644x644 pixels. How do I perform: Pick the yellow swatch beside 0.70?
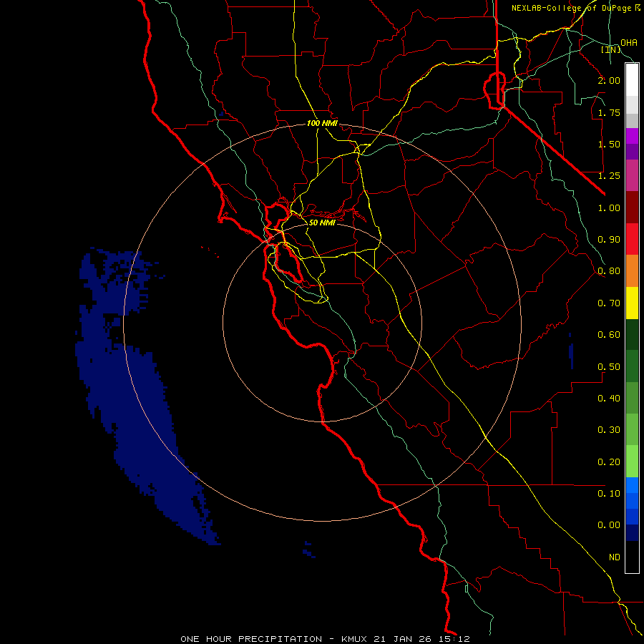[632, 303]
